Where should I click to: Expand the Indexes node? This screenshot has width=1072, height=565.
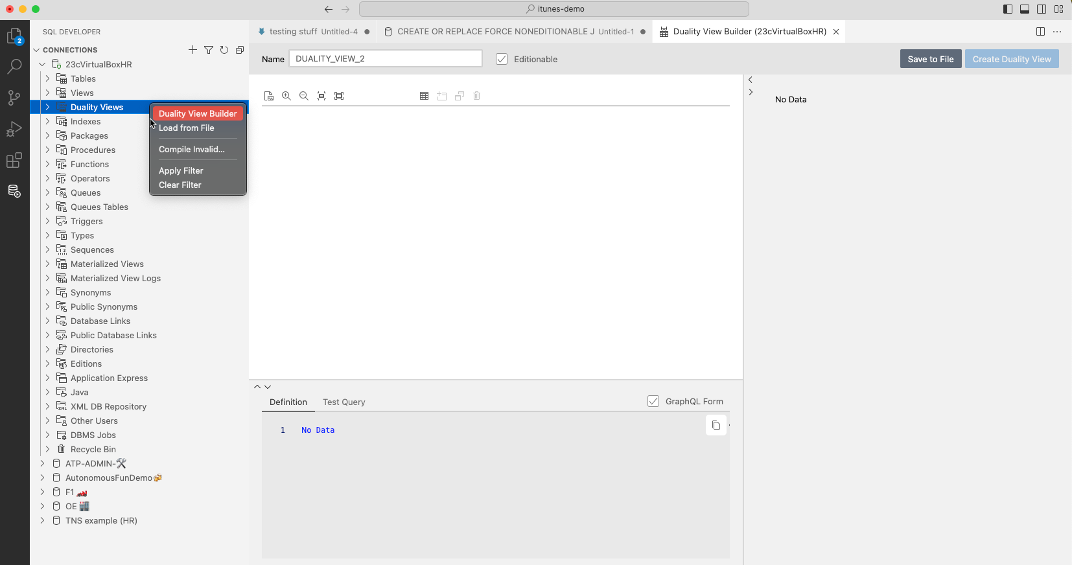pos(47,121)
